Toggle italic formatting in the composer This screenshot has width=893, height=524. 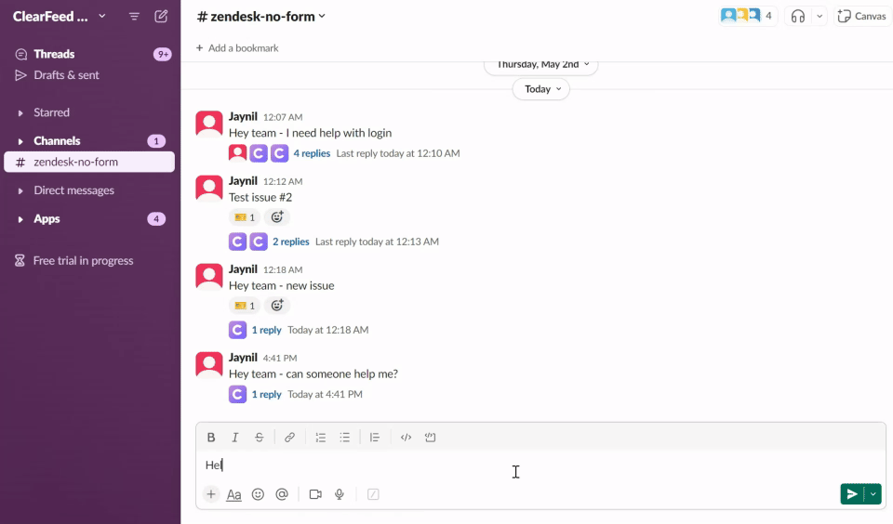235,438
